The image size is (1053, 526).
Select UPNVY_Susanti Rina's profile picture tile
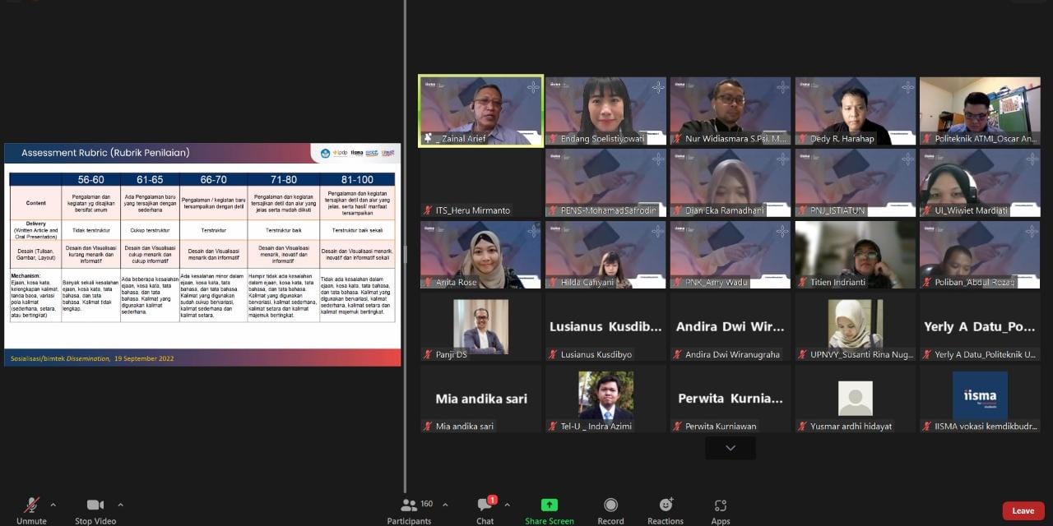click(856, 327)
